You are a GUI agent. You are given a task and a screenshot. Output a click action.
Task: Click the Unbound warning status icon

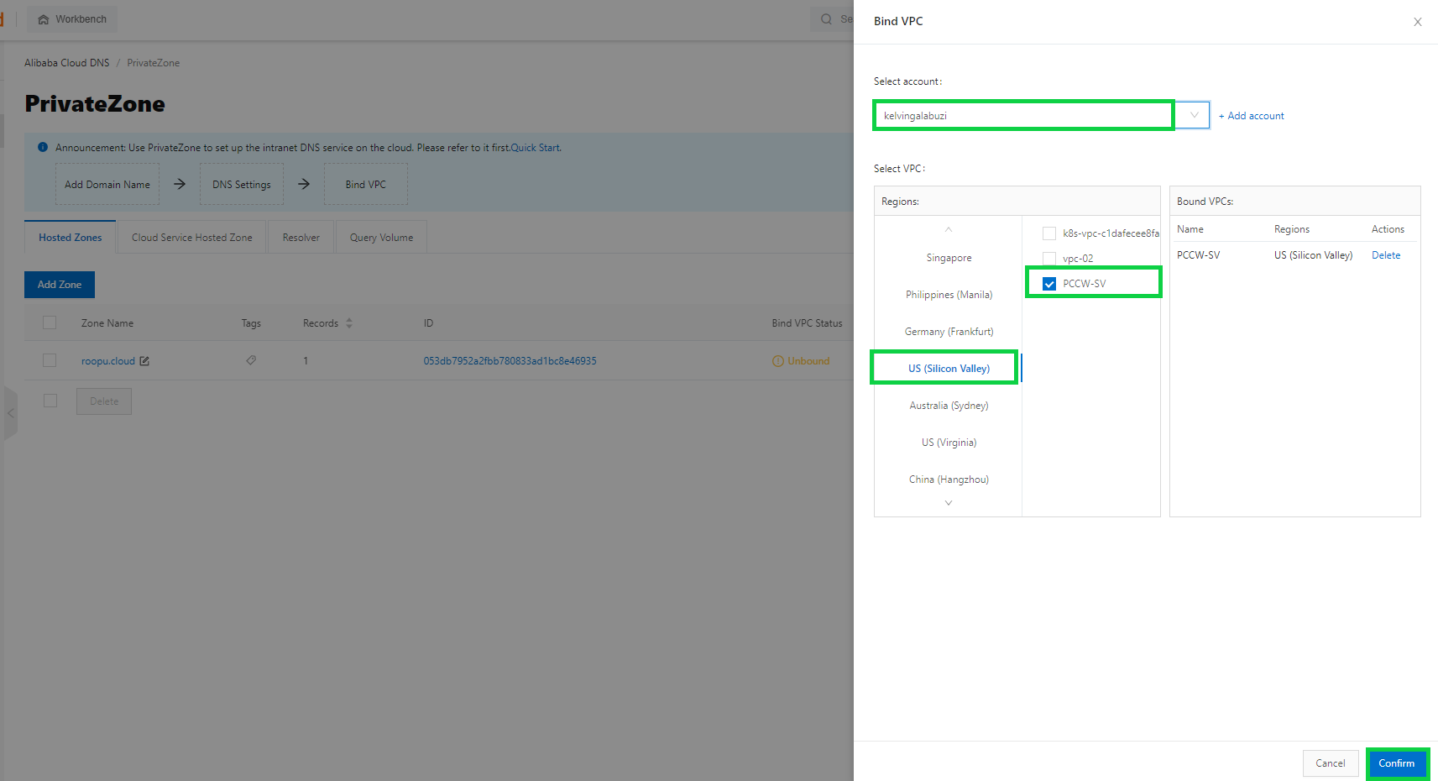777,361
